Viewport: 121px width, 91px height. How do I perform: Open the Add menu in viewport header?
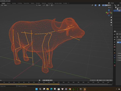point(2,5)
